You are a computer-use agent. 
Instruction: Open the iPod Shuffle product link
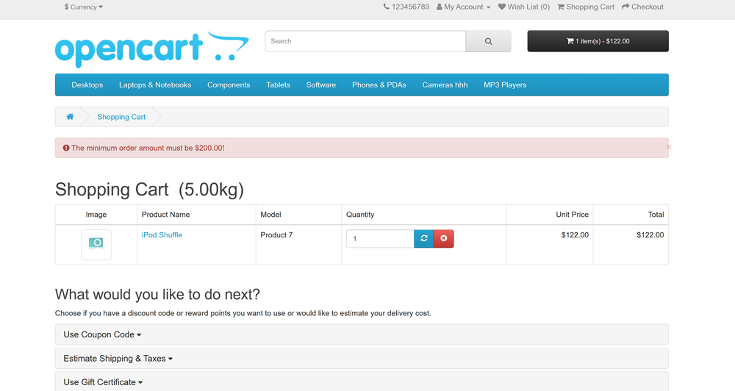(162, 235)
